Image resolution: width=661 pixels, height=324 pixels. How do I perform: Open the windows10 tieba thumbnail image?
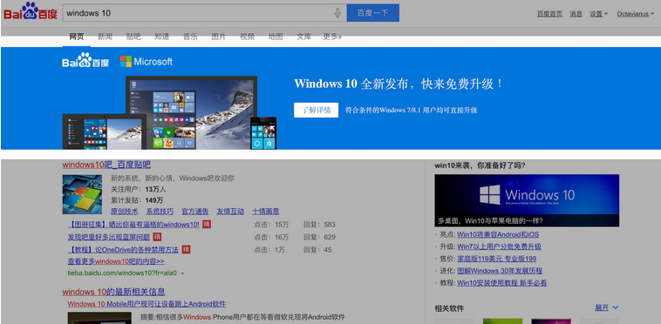82,195
